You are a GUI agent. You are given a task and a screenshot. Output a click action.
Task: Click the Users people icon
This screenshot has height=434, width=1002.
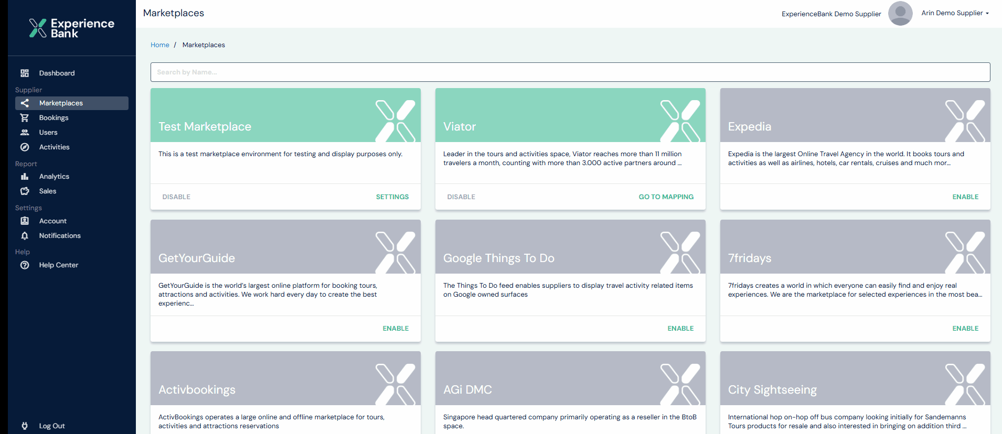(x=25, y=133)
